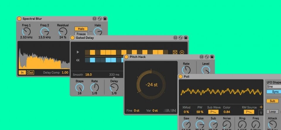Click reverse double-arrow in Gated Delay
Image resolution: width=281 pixels, height=130 pixels.
pos(78,60)
